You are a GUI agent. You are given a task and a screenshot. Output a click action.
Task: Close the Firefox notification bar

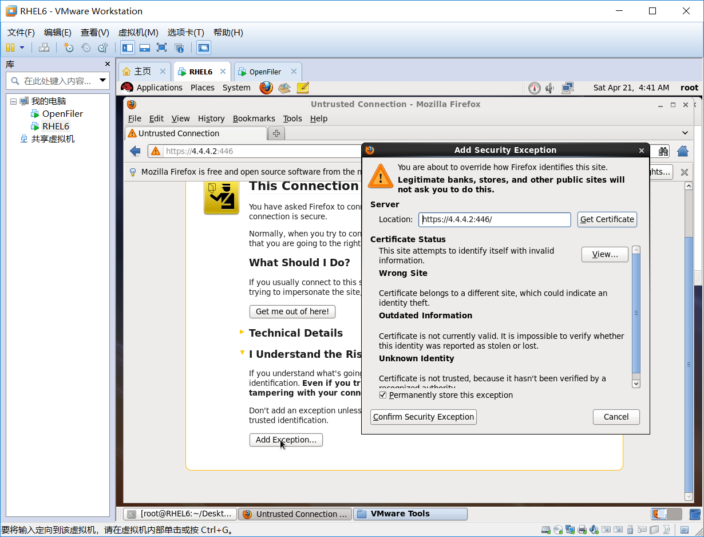(684, 172)
